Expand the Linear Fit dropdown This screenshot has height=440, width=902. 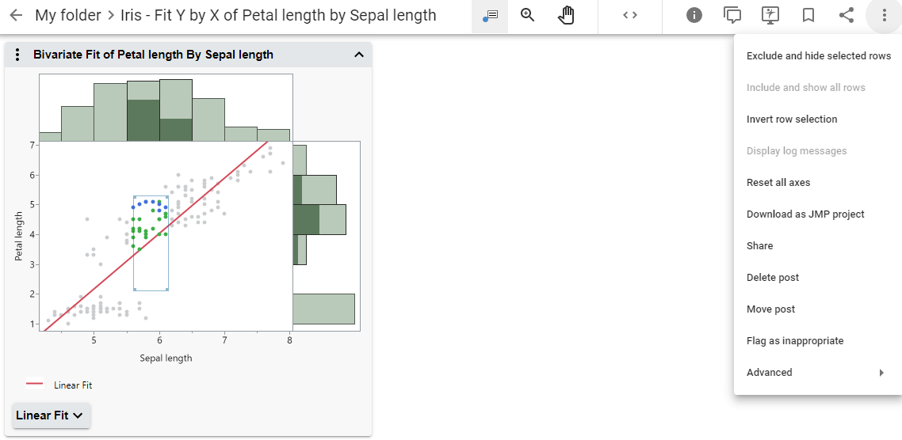coord(52,415)
